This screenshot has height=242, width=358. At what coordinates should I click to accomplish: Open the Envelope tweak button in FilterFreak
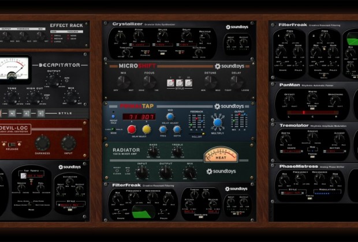[201, 217]
